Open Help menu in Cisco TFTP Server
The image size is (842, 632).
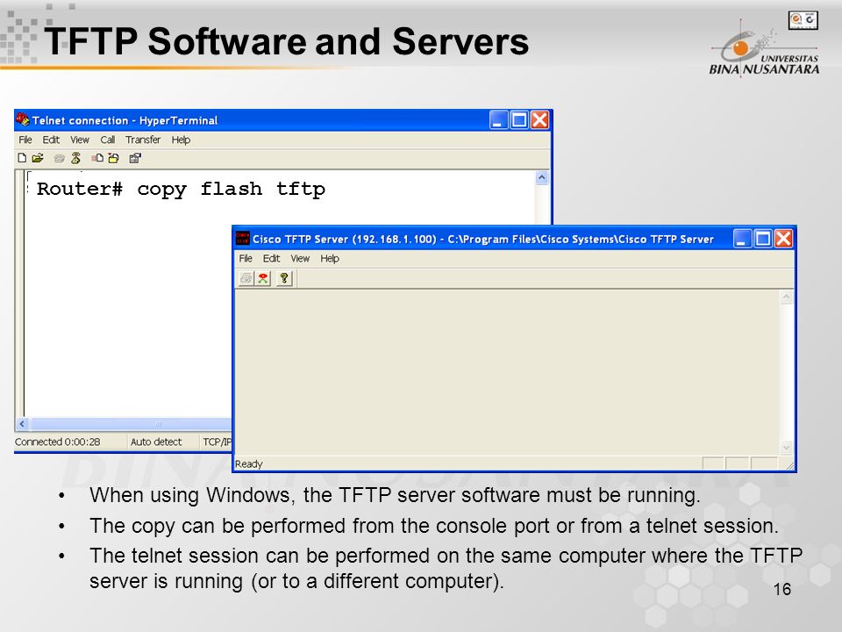click(x=330, y=258)
